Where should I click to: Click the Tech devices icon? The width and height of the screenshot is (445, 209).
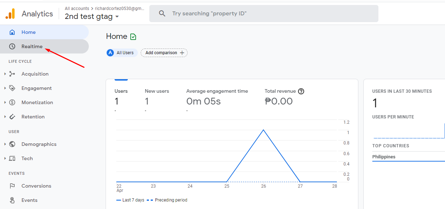pyautogui.click(x=12, y=158)
